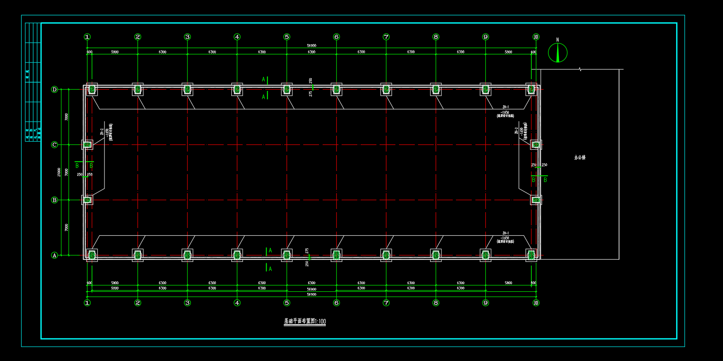Select the footing at grid C-1
This screenshot has height=361, width=723.
87,145
